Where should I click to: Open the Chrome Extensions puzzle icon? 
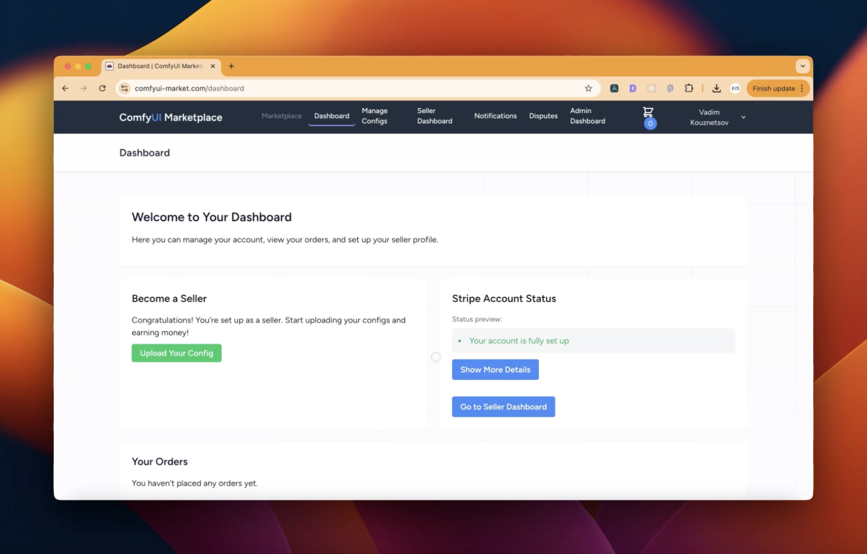(688, 89)
